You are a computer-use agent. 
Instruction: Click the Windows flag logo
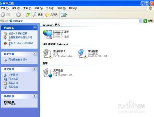150,8
